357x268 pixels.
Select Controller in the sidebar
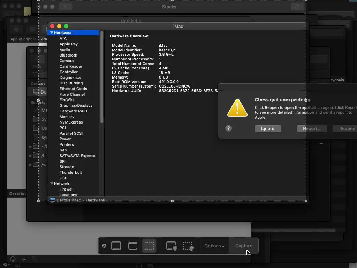coord(69,72)
